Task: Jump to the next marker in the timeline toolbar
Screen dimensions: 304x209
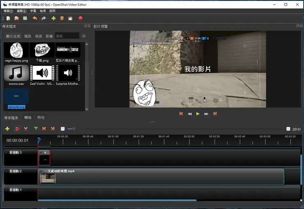Action: pyautogui.click(x=53, y=129)
